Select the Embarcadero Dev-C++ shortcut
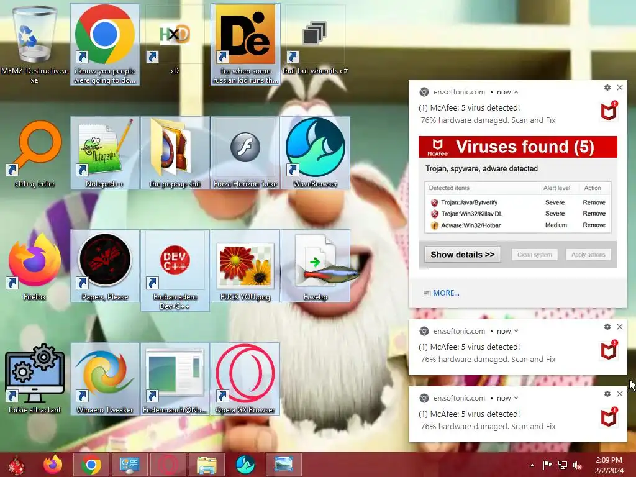 tap(175, 271)
